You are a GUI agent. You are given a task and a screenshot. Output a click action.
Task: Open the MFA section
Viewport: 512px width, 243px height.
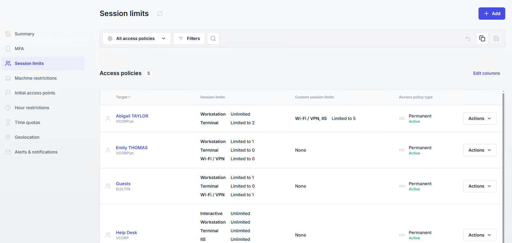(19, 49)
